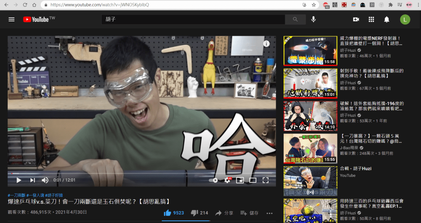421x223 pixels.
Task: Open the Chrome extensions puzzle menu
Action: coord(391,5)
